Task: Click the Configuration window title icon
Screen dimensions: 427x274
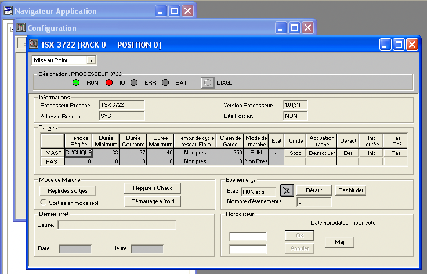Action: (21, 28)
